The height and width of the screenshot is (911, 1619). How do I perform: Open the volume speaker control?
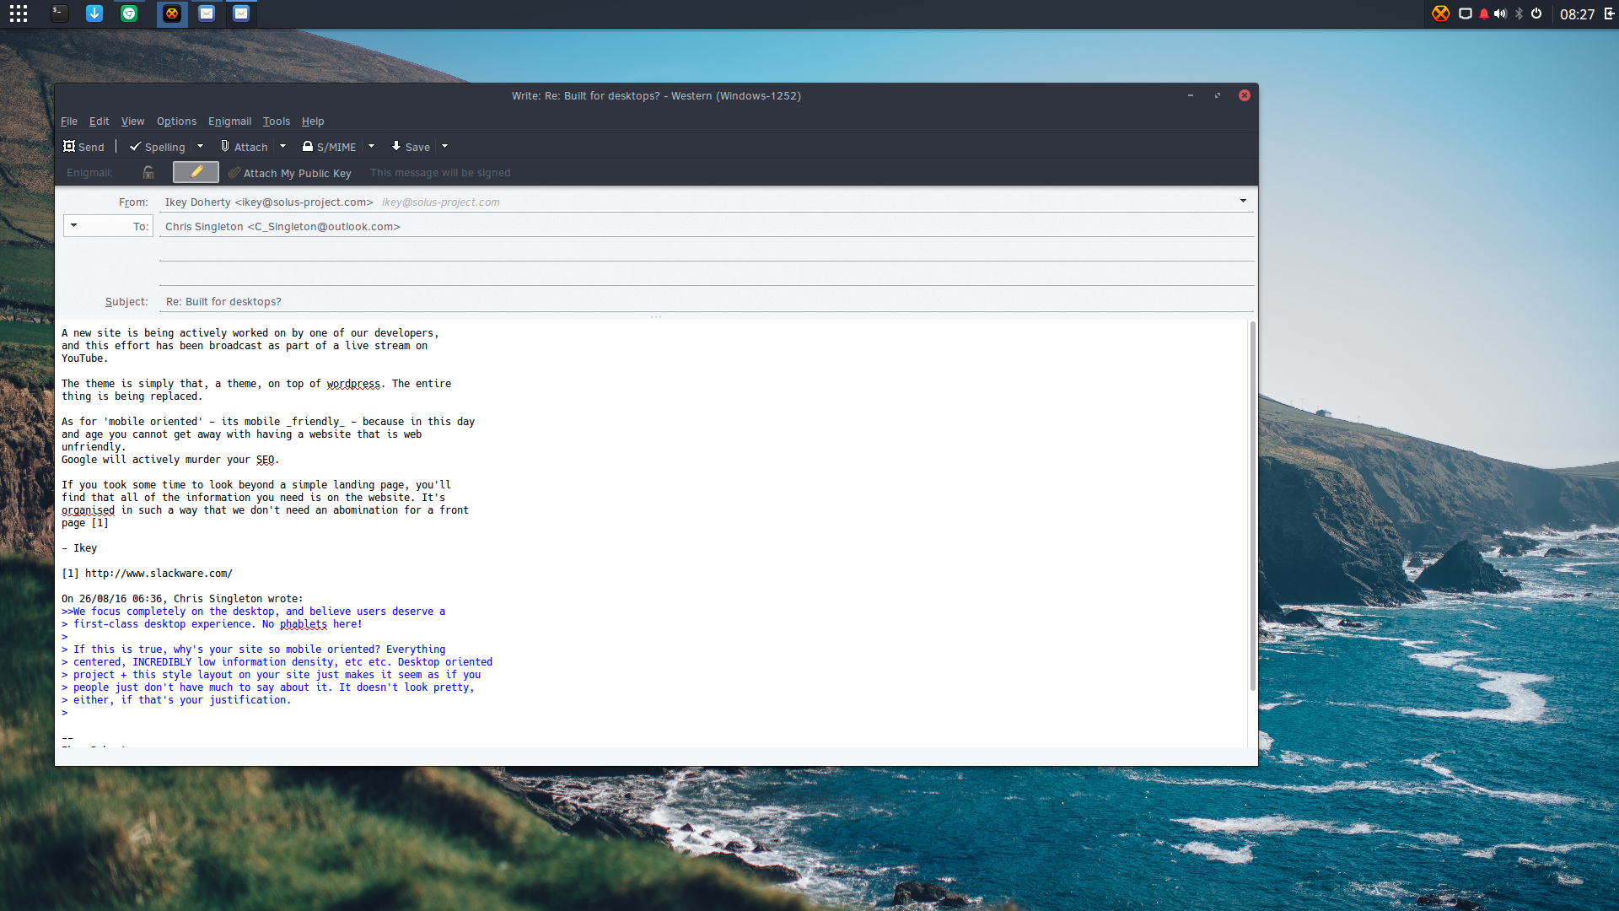[x=1501, y=13]
